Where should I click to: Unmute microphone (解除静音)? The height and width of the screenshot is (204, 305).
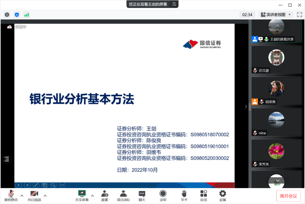[11, 196]
